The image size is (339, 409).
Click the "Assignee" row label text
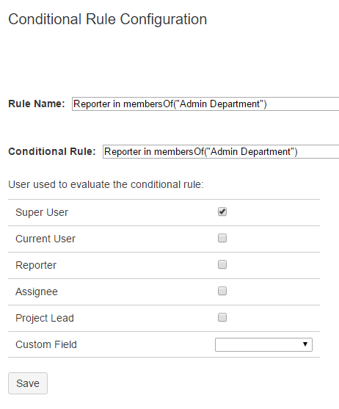[x=37, y=292]
